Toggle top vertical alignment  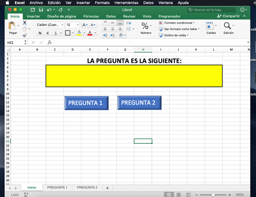tap(105, 23)
